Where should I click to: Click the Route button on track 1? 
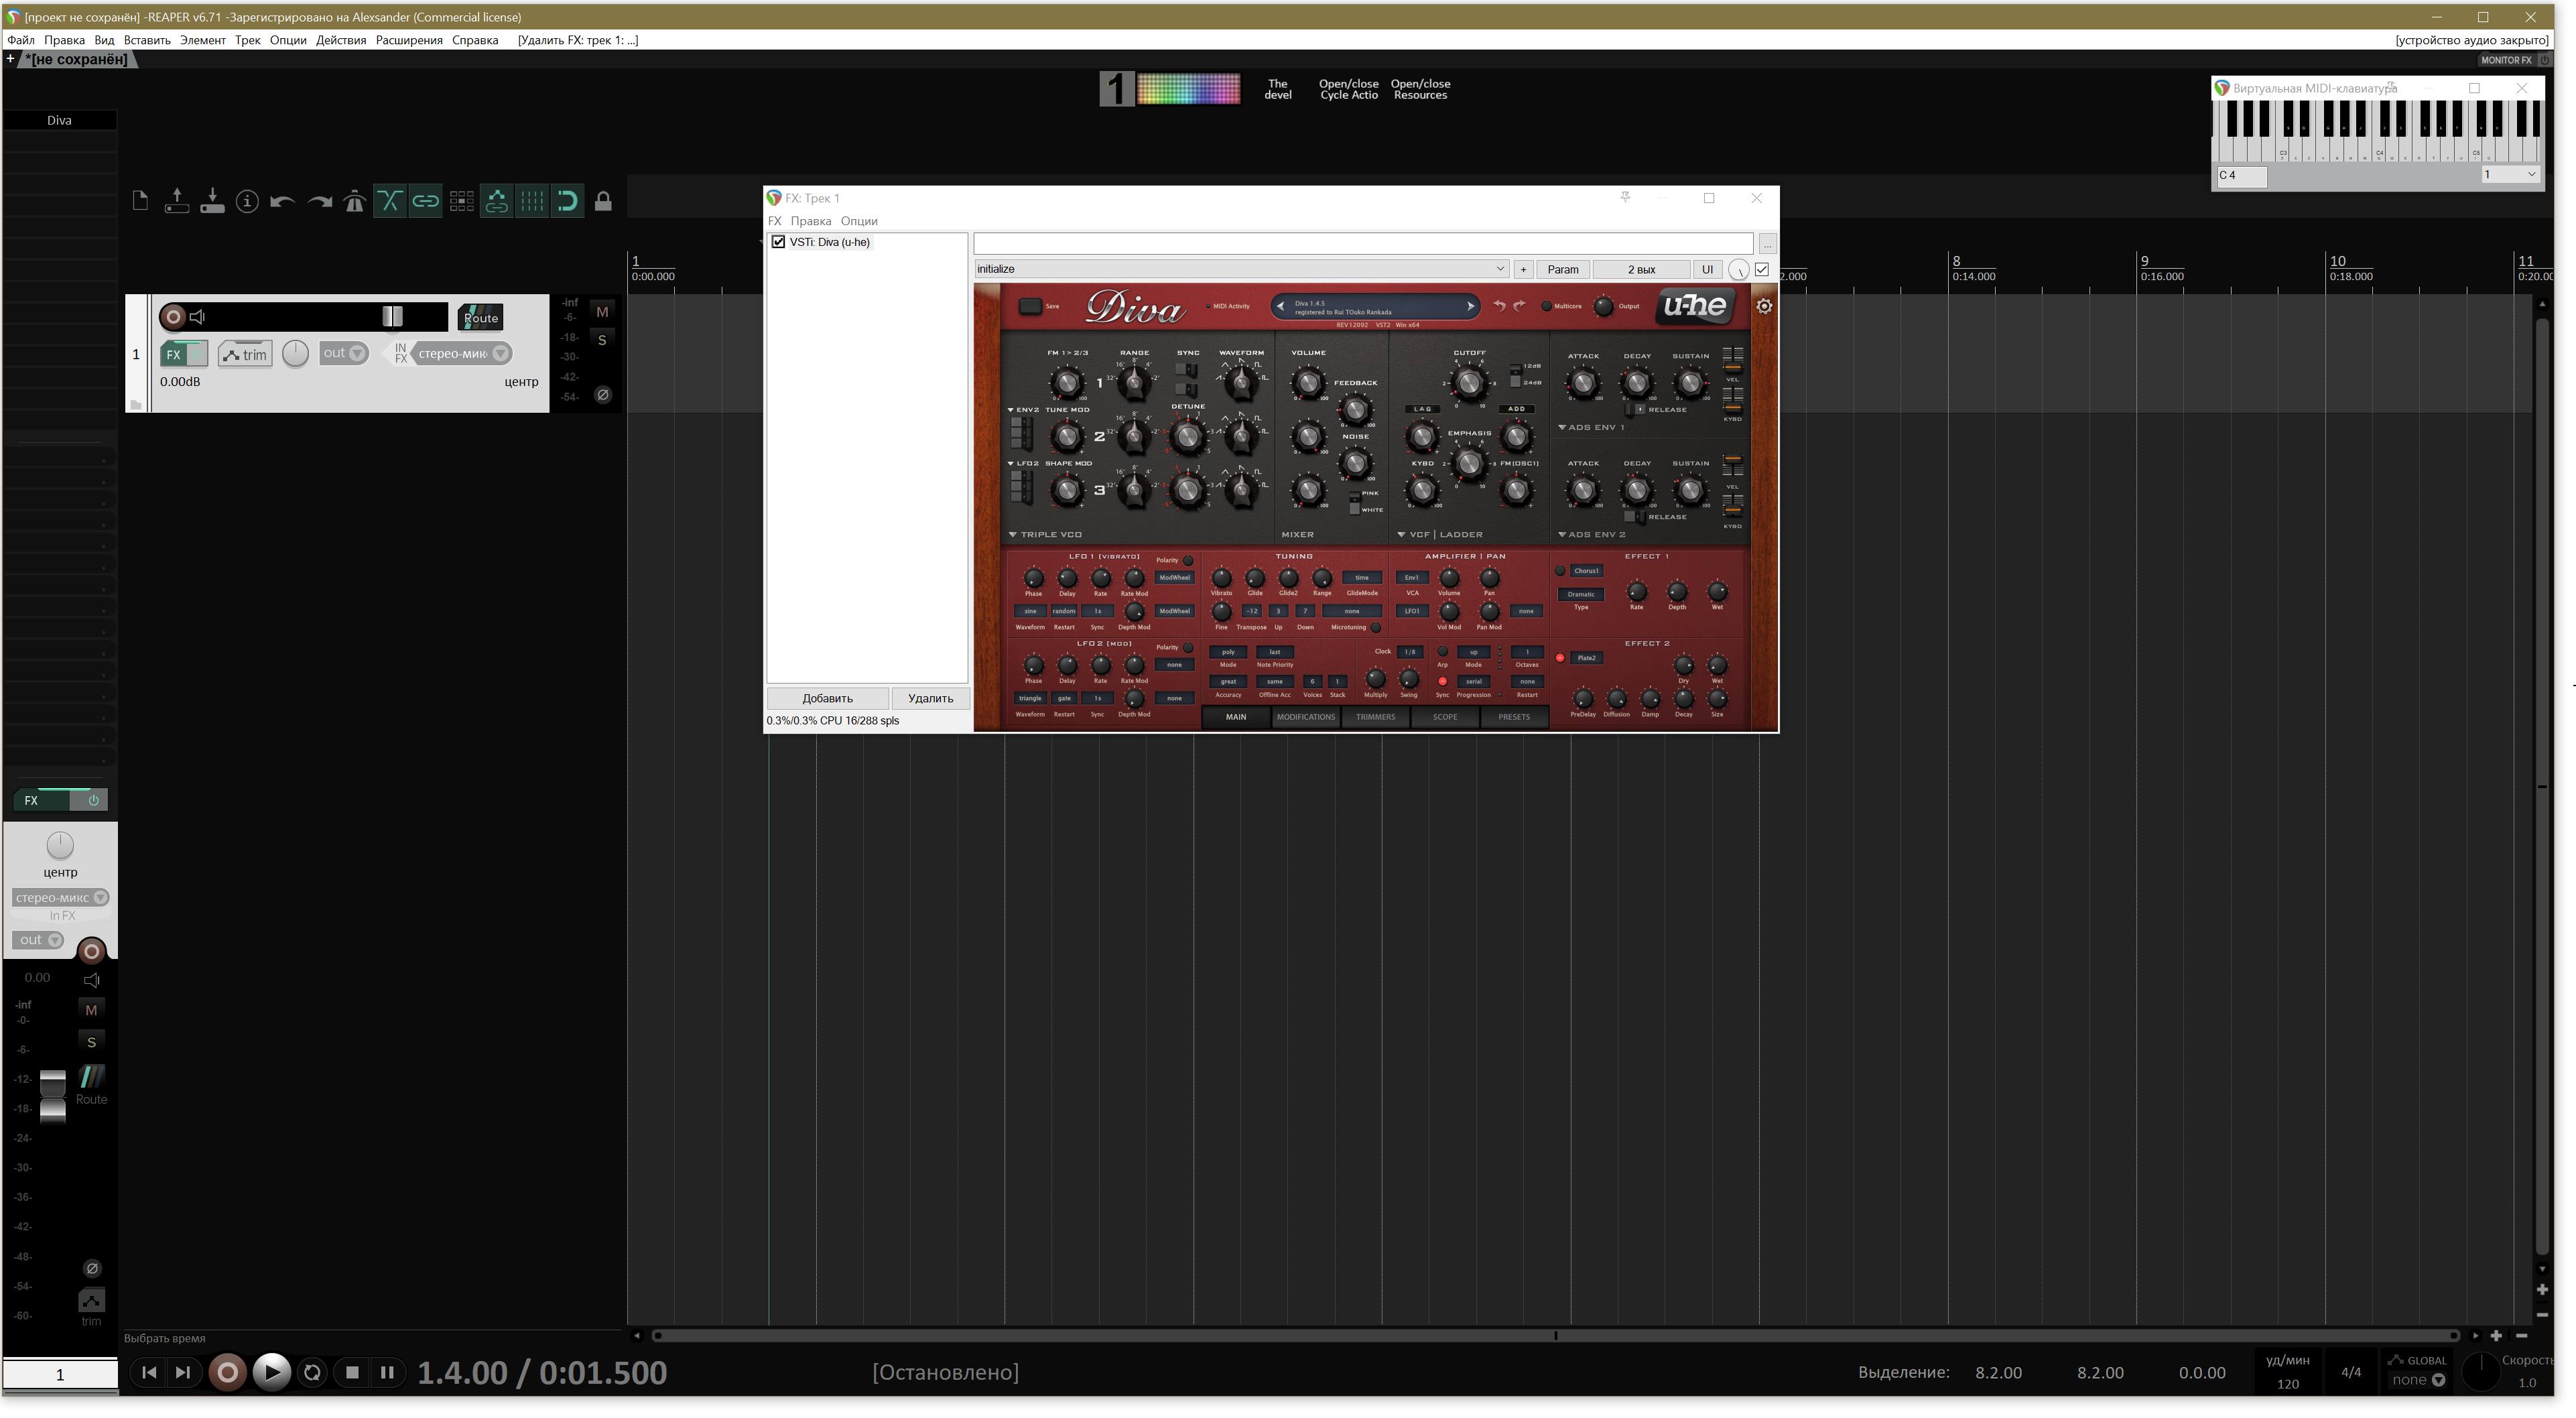[480, 318]
